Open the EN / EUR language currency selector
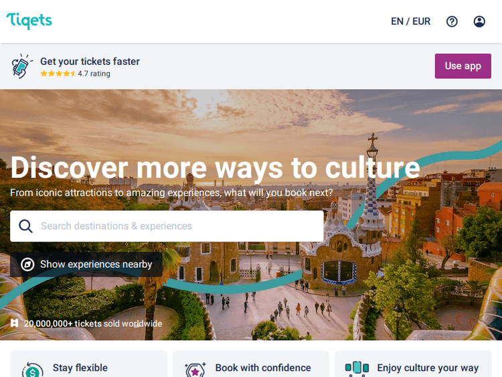This screenshot has height=377, width=502. 410,21
